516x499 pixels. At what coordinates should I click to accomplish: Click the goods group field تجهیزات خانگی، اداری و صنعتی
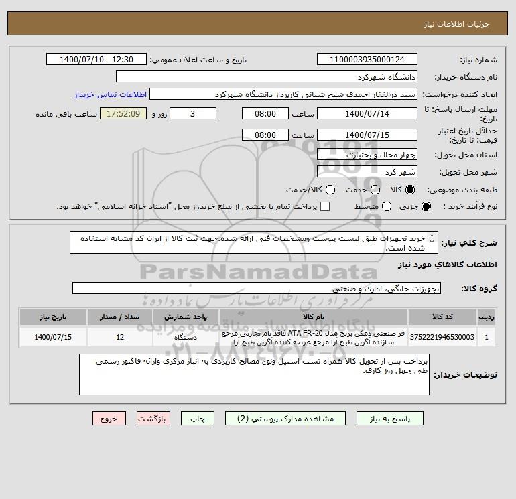257,288
